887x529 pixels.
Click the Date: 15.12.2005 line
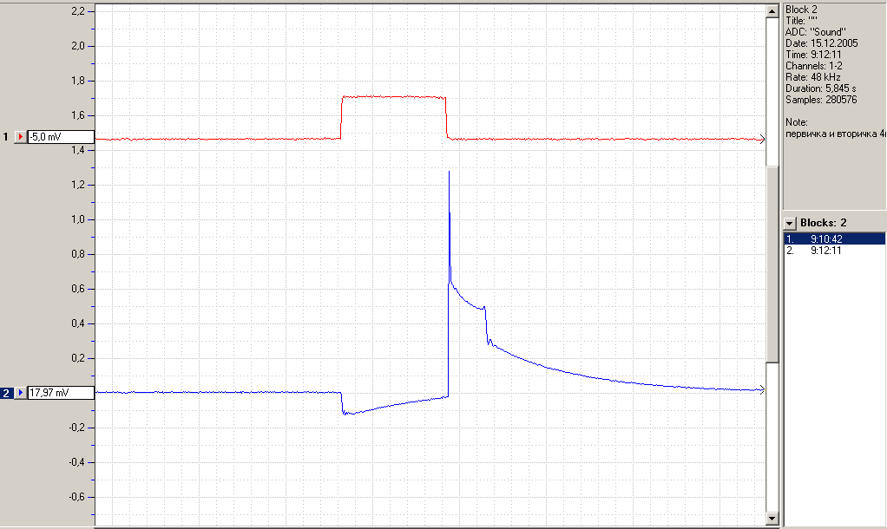[x=821, y=43]
